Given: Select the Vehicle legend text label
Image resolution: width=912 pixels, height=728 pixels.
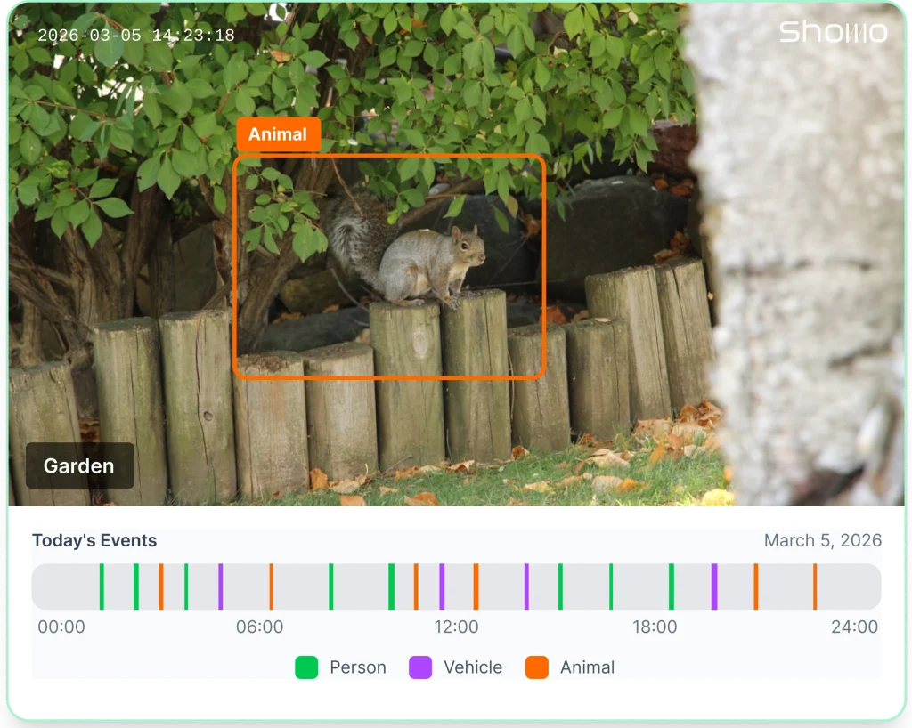Looking at the screenshot, I should click(472, 667).
